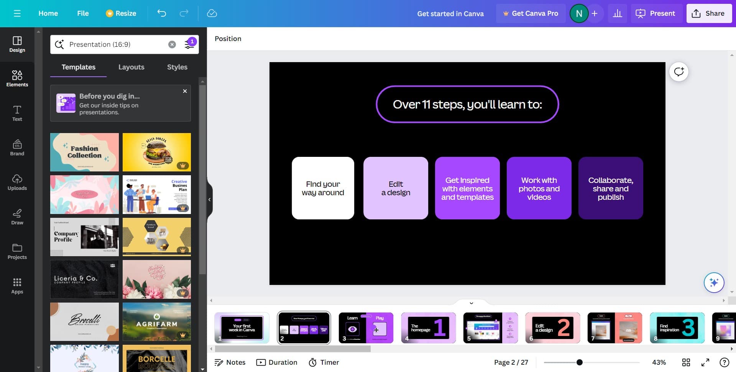The width and height of the screenshot is (736, 372).
Task: Open the Projects panel
Action: [x=17, y=251]
